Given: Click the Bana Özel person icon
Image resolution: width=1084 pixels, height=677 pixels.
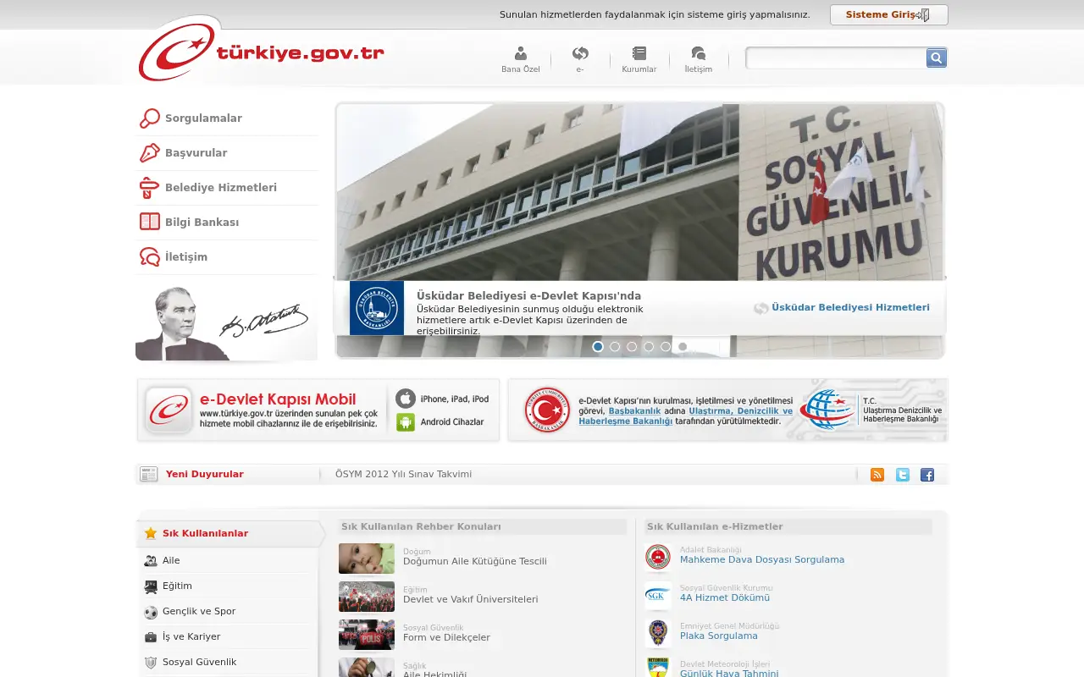Looking at the screenshot, I should tap(520, 53).
